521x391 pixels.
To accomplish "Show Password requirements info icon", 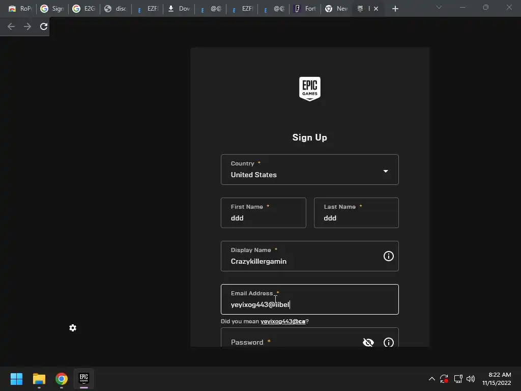I will pyautogui.click(x=388, y=342).
